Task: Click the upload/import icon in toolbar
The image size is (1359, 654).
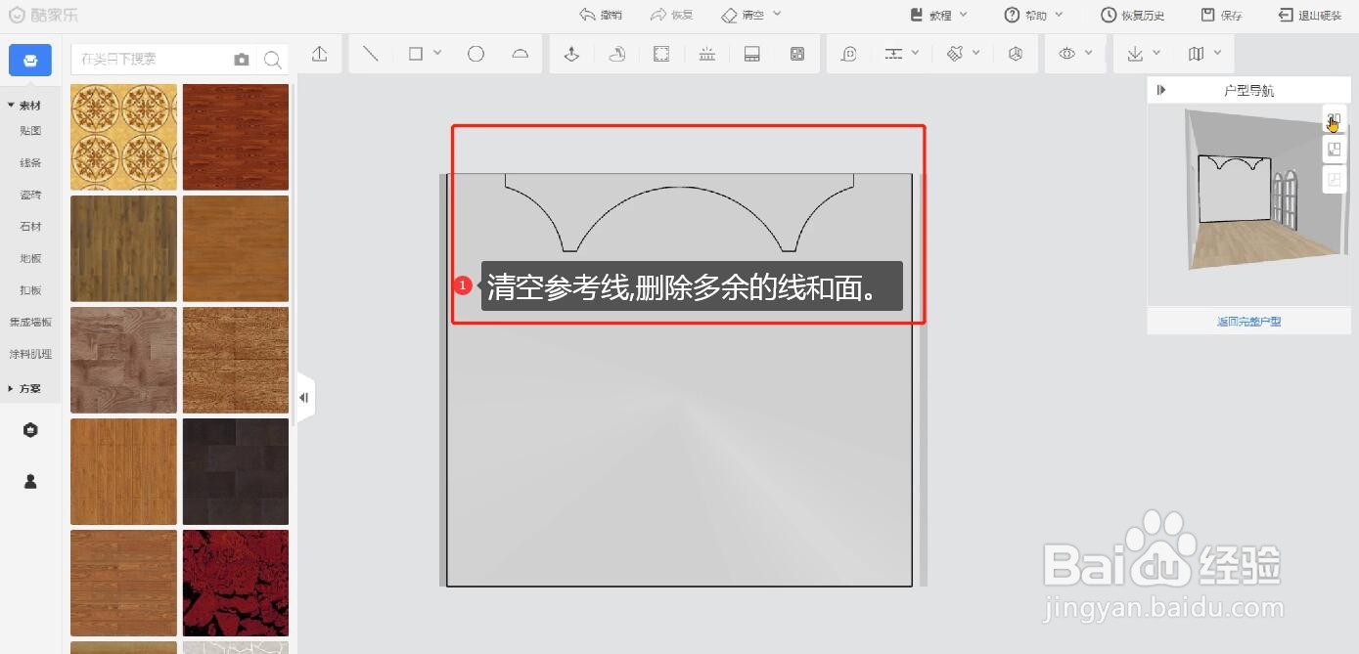Action: pos(319,54)
